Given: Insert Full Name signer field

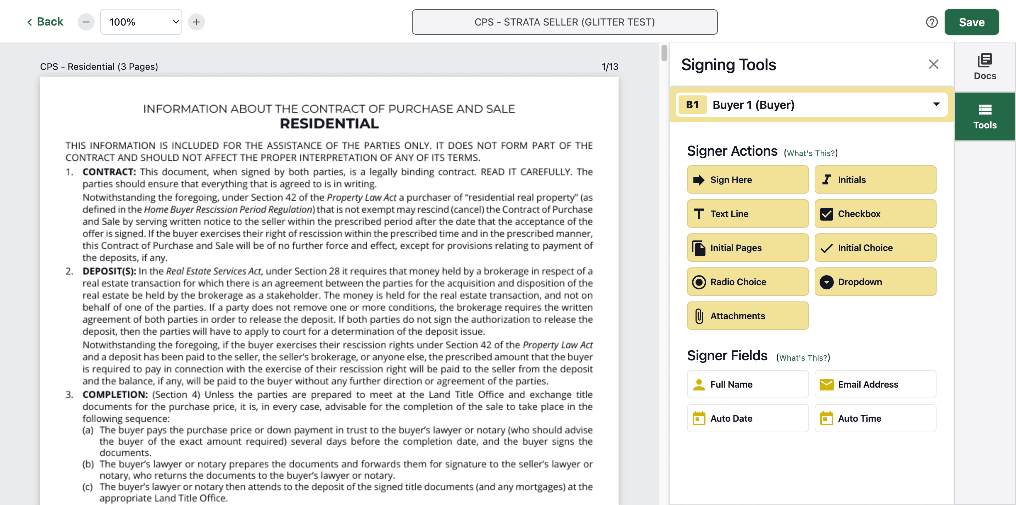Looking at the screenshot, I should (x=747, y=384).
